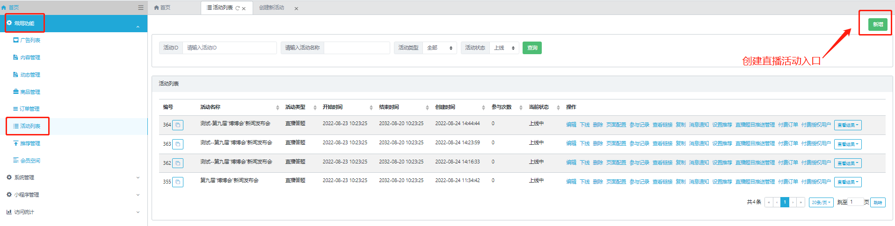Open 广告列表 in the sidebar
This screenshot has width=895, height=226.
[30, 40]
